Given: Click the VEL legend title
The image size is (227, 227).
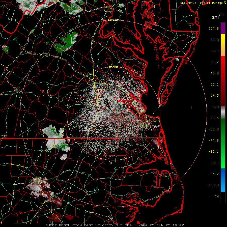Looking at the screenshot, I should [221, 15].
